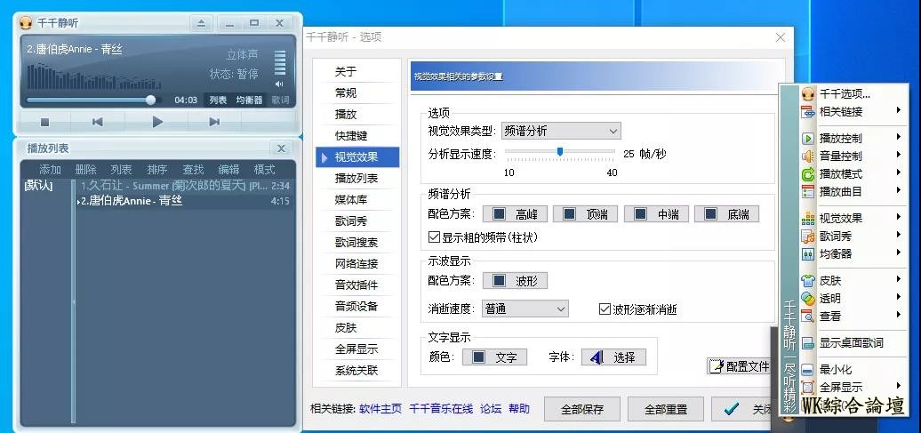Open the 模式 menu in the playlist window

click(x=264, y=170)
